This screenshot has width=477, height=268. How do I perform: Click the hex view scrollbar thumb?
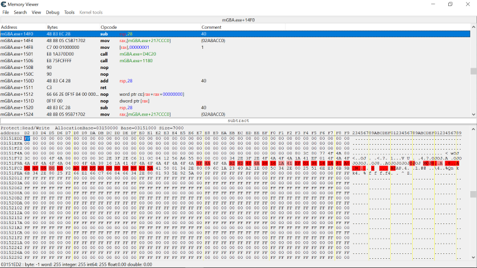[x=473, y=194]
